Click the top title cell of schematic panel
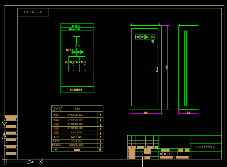 tap(77, 26)
